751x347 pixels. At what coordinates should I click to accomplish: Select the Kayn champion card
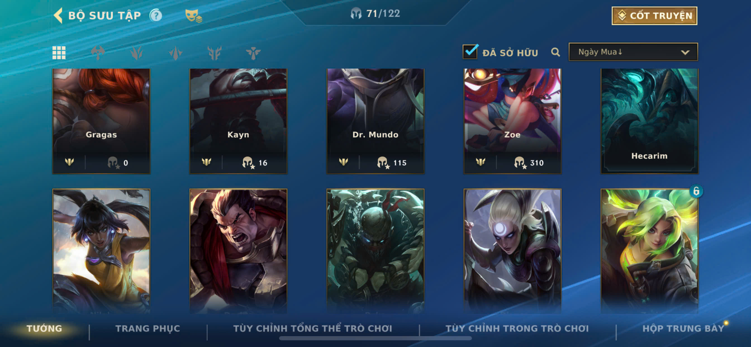tap(238, 121)
